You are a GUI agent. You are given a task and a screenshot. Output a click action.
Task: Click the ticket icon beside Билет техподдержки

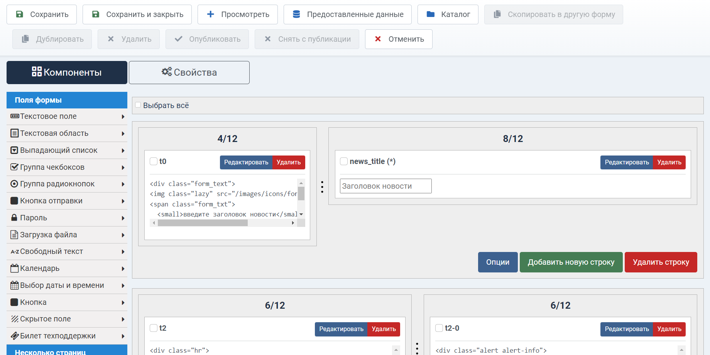tap(14, 336)
